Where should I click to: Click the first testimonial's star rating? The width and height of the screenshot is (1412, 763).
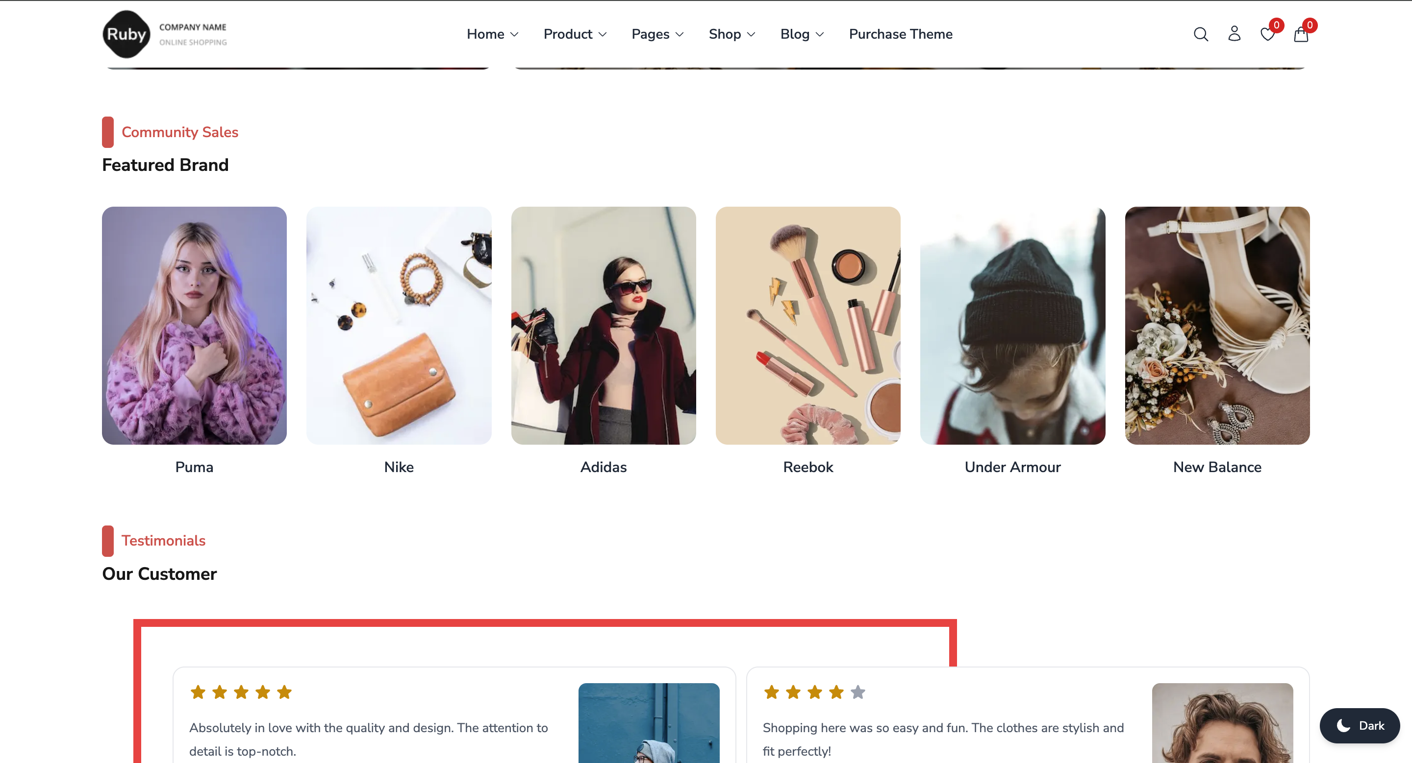[x=241, y=692]
